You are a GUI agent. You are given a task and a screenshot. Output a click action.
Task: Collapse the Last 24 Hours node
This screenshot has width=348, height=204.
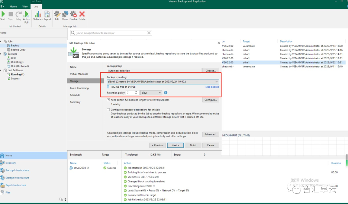tap(1, 70)
